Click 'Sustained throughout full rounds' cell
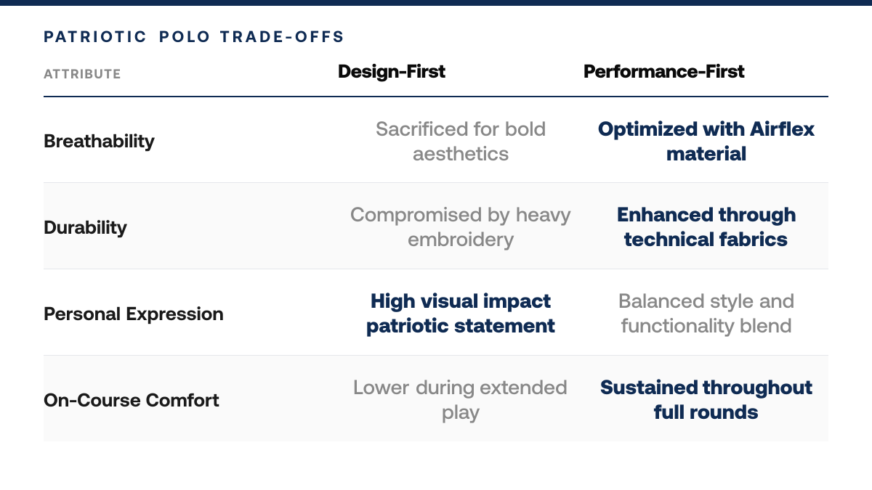This screenshot has width=872, height=490. 706,400
